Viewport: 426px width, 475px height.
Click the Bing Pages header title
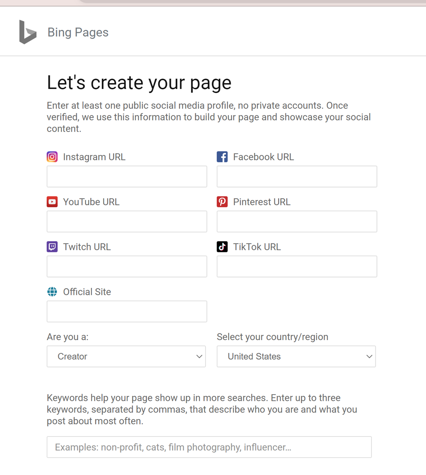(x=78, y=32)
